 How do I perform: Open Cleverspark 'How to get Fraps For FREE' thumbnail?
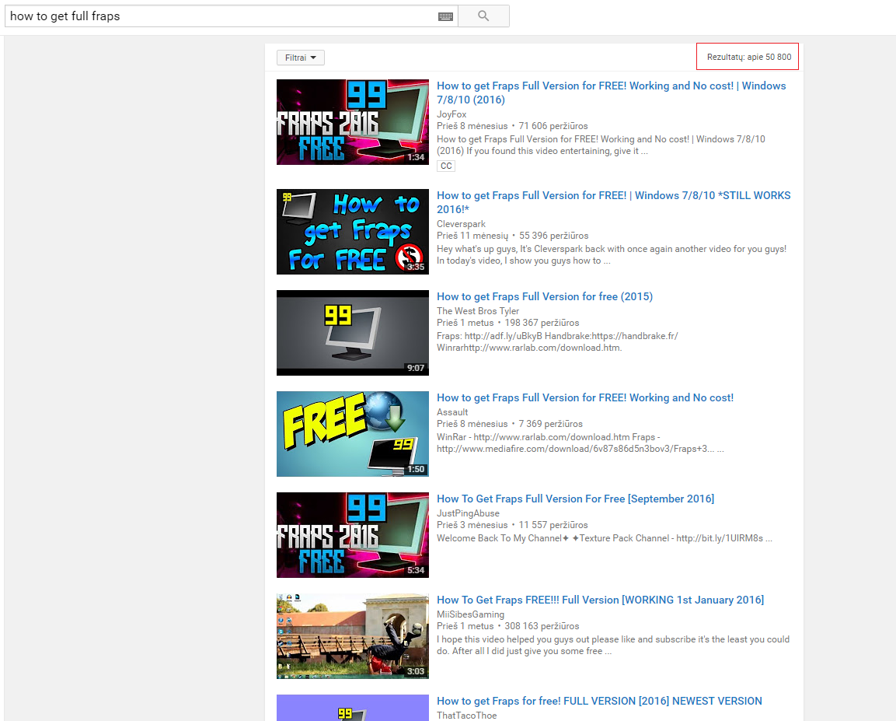(353, 232)
